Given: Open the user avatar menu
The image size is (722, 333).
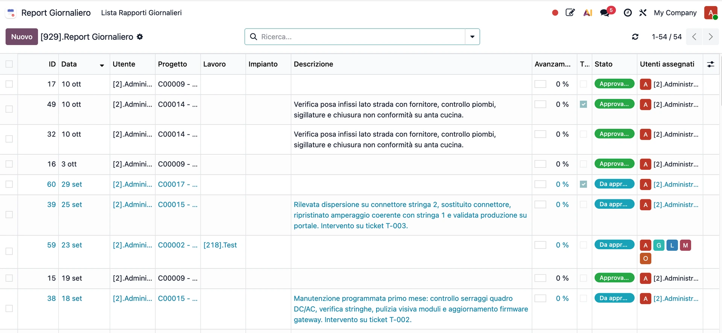Looking at the screenshot, I should 711,13.
